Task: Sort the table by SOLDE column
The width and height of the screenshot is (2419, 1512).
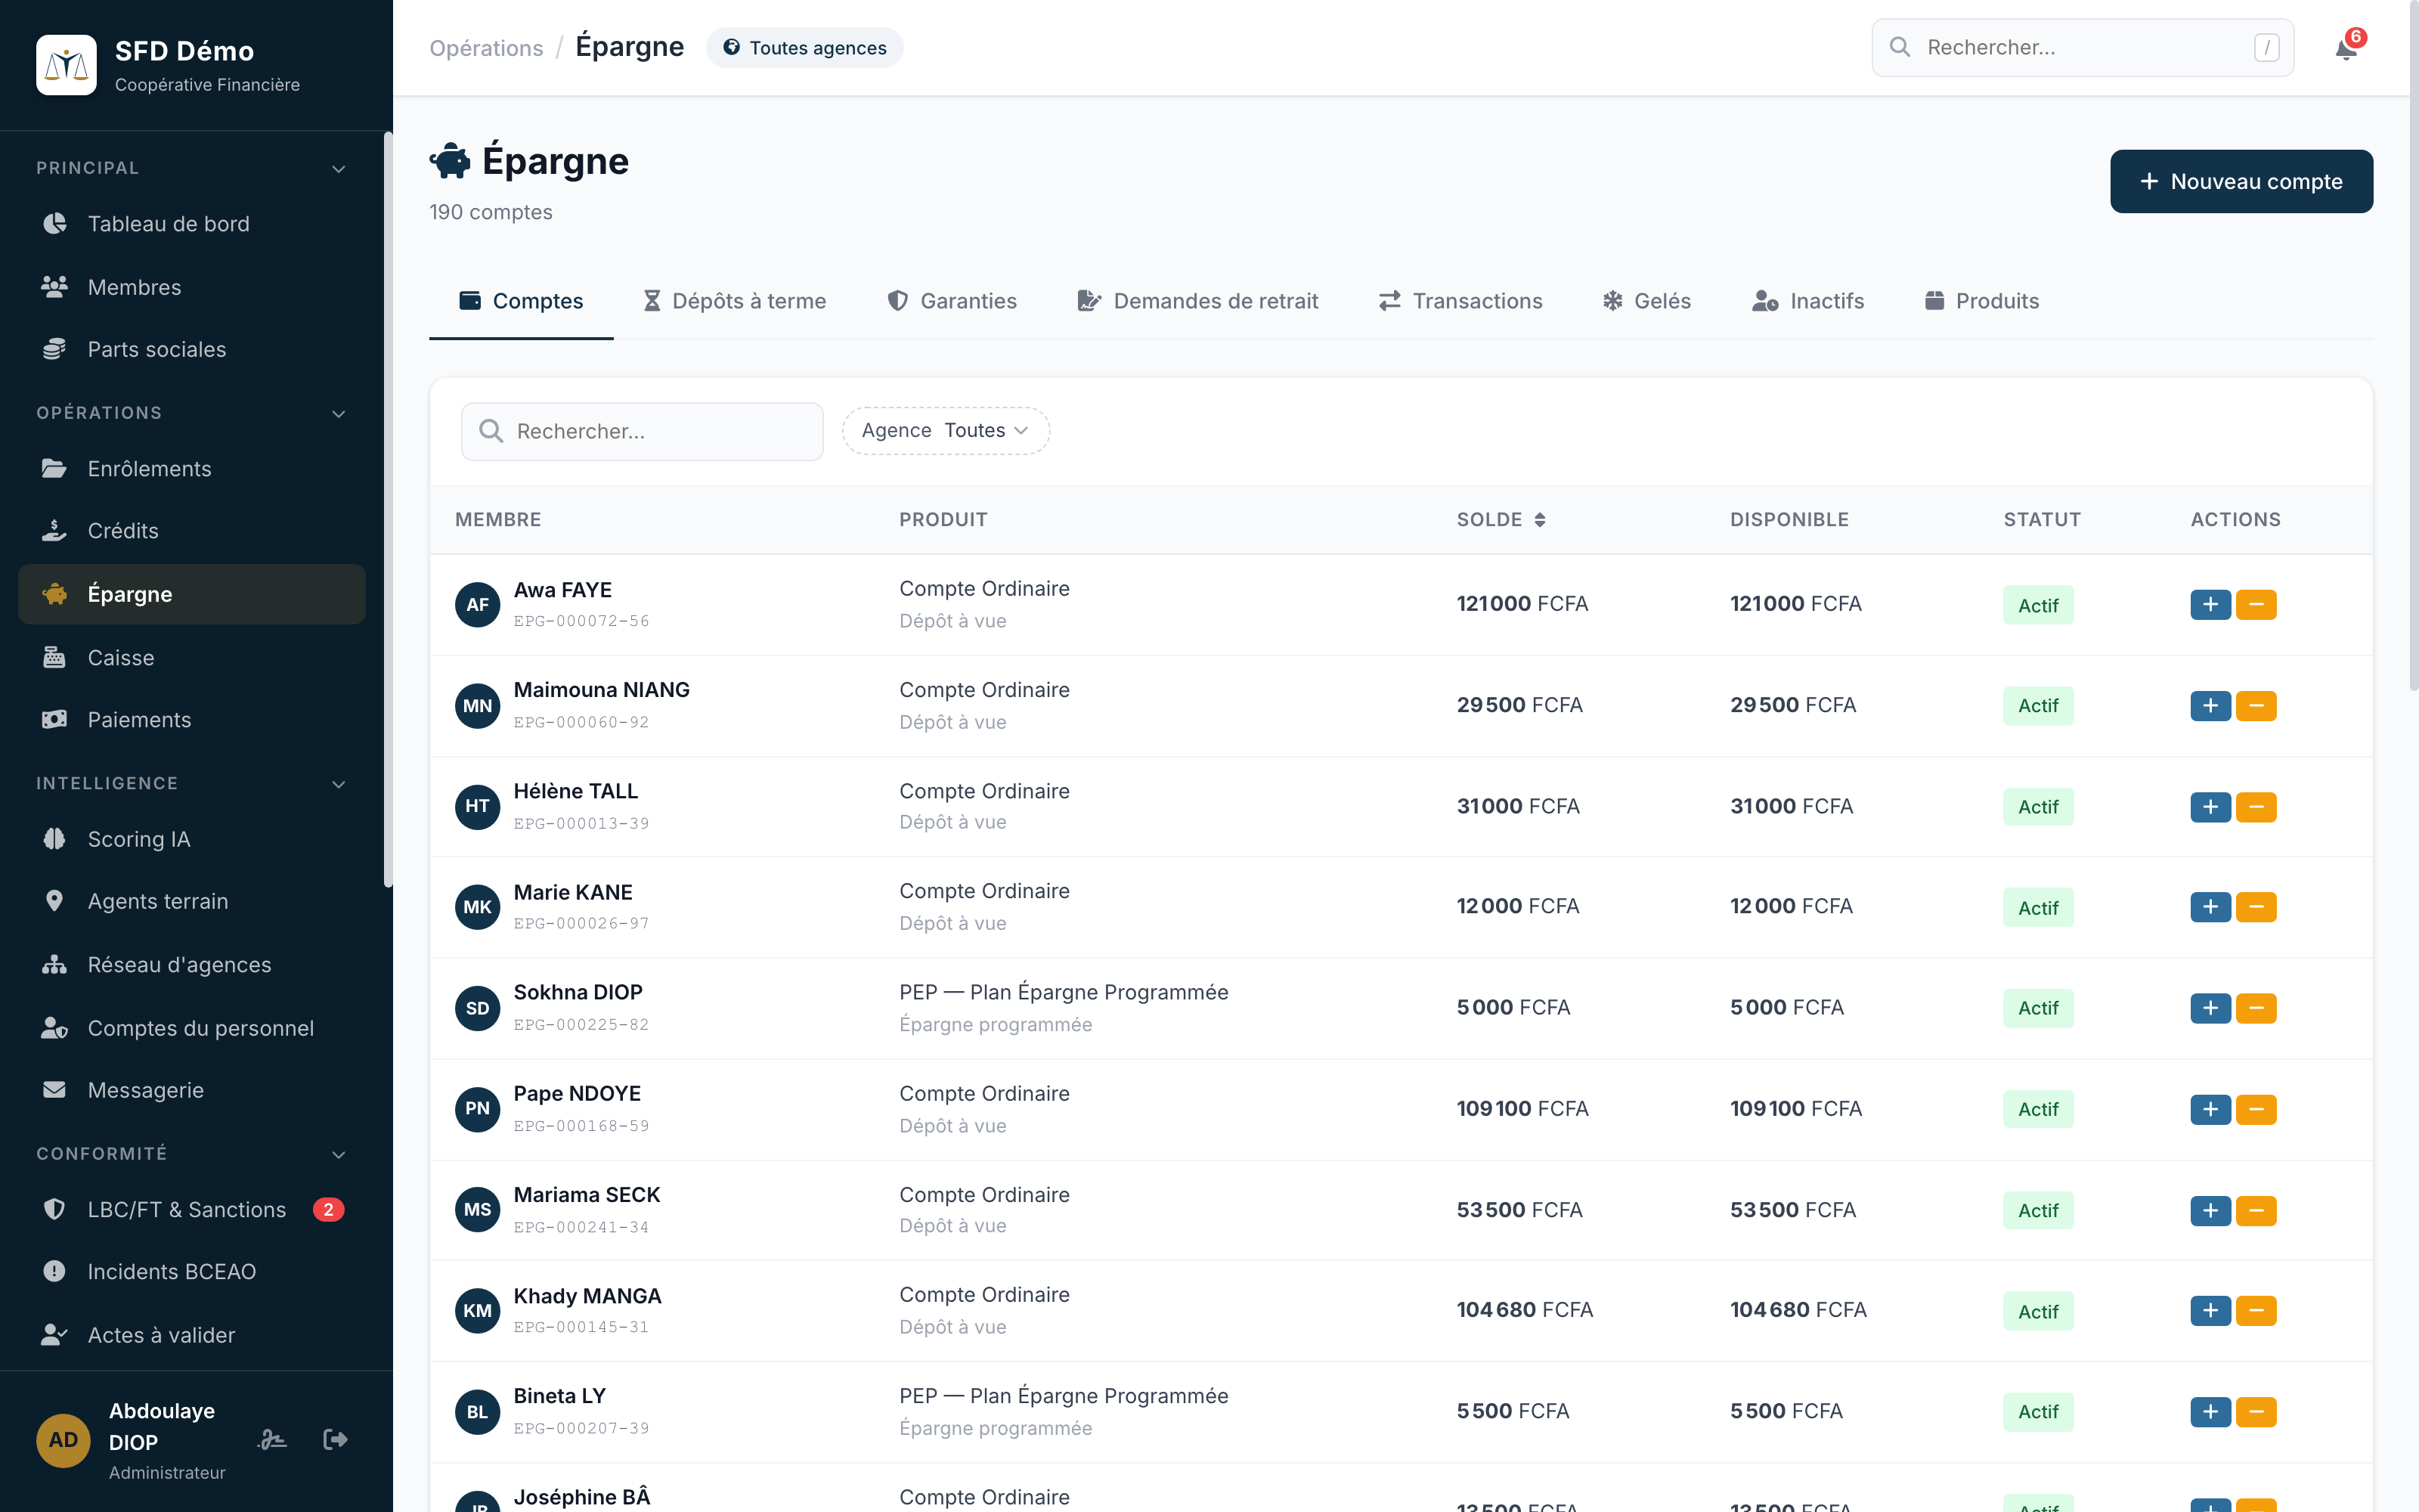Action: (x=1501, y=519)
